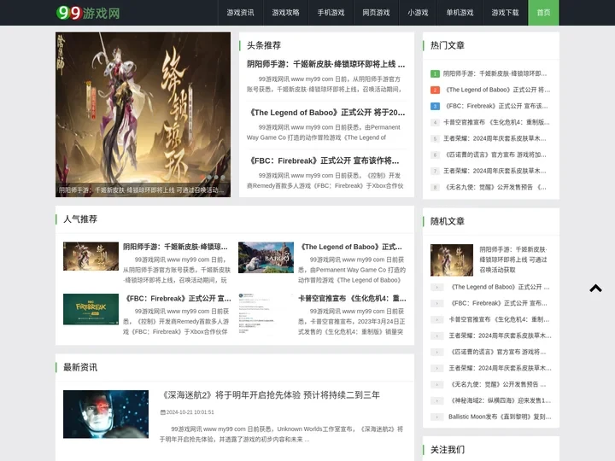This screenshot has width=615, height=461.
Task: Click the green 首页 tab
Action: tap(543, 13)
